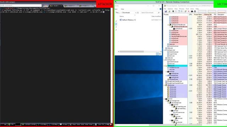The image size is (227, 127).
Task: Switch to MobaXterm session tab 3
Action: (x=70, y=6)
